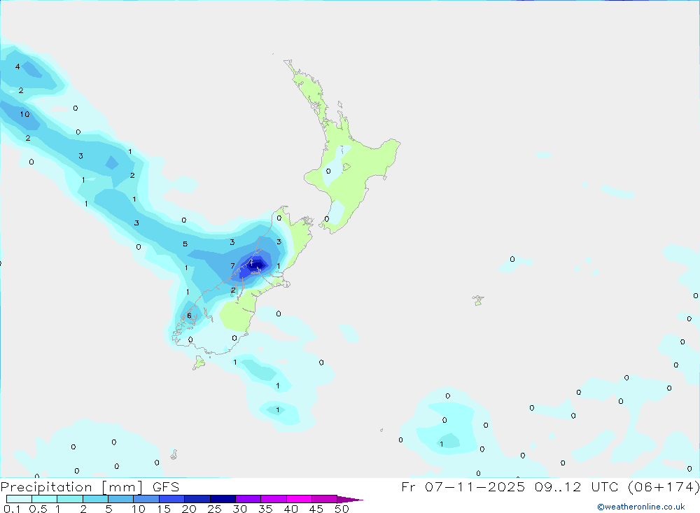
Task: Click the "50" legend scale label
Action: coord(342,509)
